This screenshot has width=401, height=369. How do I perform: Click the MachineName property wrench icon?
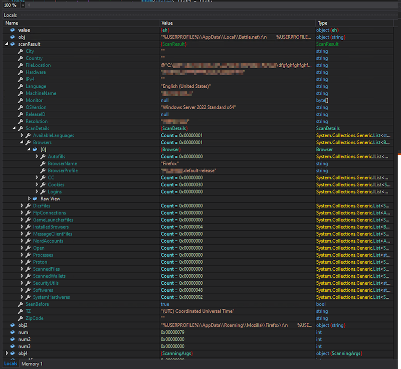click(x=21, y=93)
